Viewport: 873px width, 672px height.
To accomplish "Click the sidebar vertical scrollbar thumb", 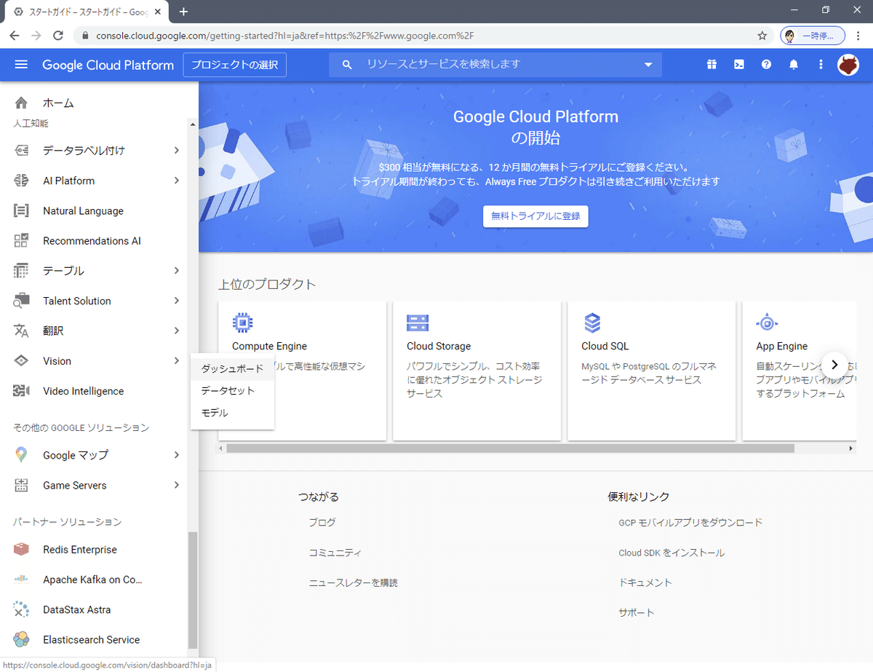I will [192, 590].
